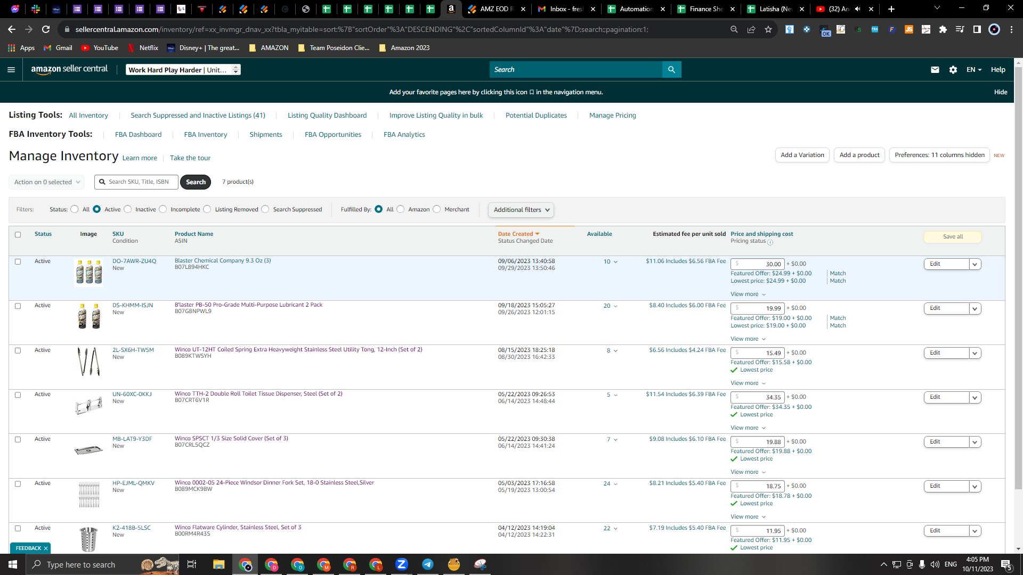Open the Apps grid shortcut
This screenshot has height=575, width=1023.
pos(21,48)
